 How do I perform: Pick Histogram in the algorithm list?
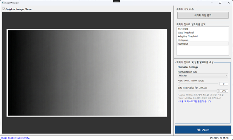203,40
